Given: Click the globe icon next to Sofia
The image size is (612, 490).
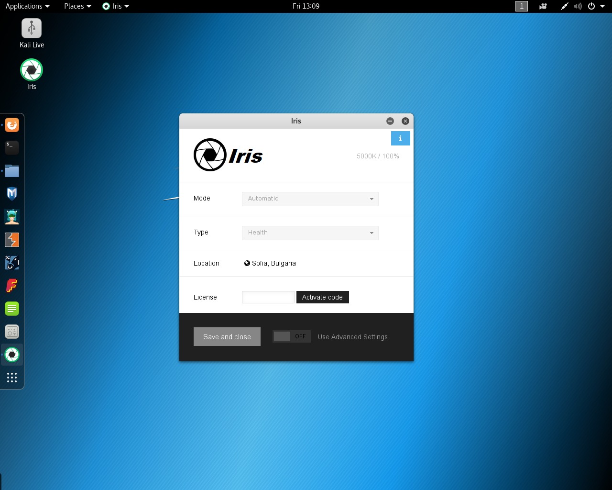Looking at the screenshot, I should [247, 263].
